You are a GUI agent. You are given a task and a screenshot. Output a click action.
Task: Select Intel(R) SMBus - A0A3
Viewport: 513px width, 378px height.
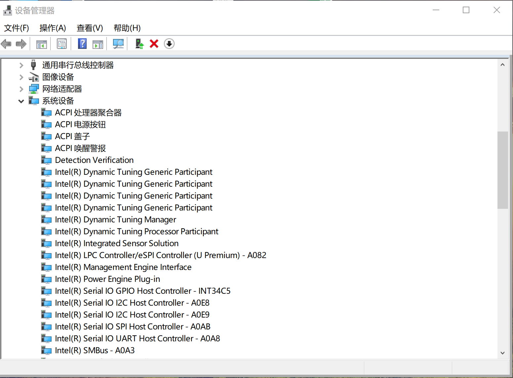(x=95, y=351)
